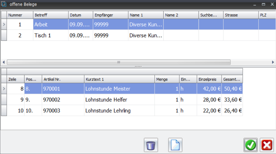Click the trash bin delete icon
This screenshot has width=276, height=154.
pyautogui.click(x=151, y=145)
